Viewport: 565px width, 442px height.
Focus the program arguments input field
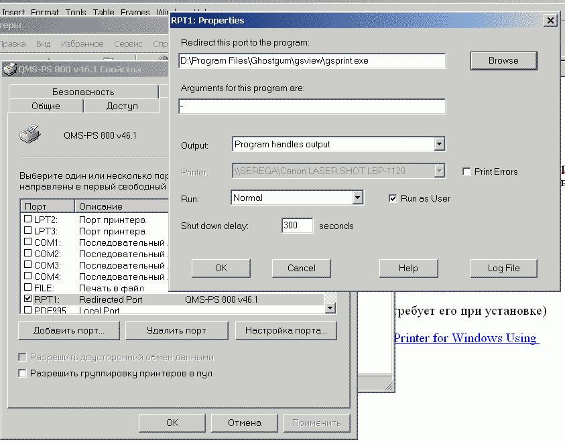312,106
